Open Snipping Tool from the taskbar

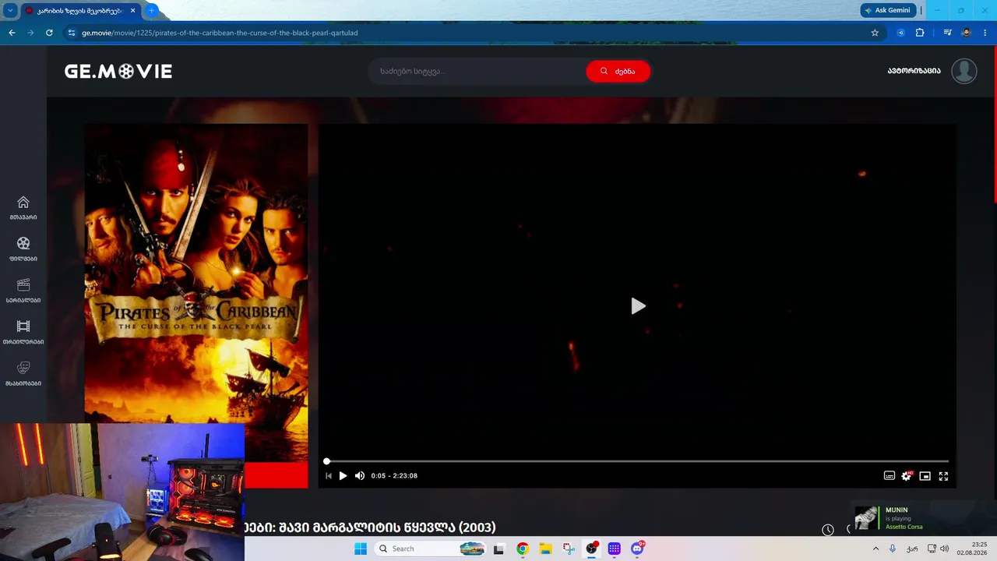tap(569, 549)
